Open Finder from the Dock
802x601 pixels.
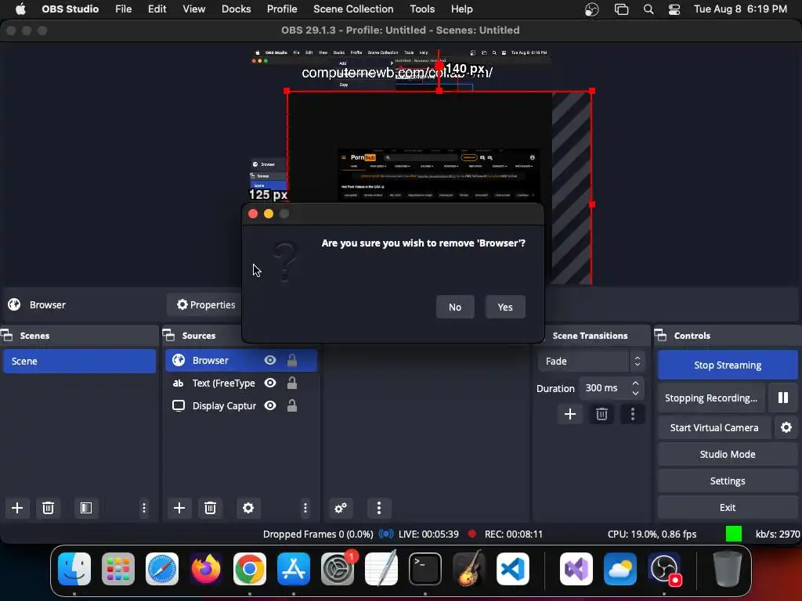[74, 569]
